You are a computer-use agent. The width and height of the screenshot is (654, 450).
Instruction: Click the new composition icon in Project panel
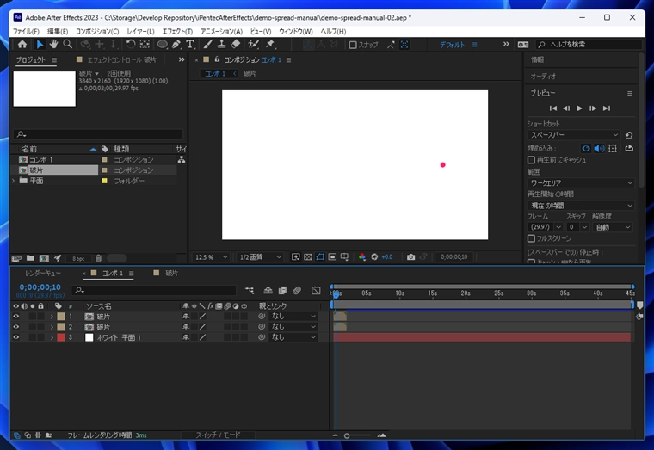pos(44,258)
